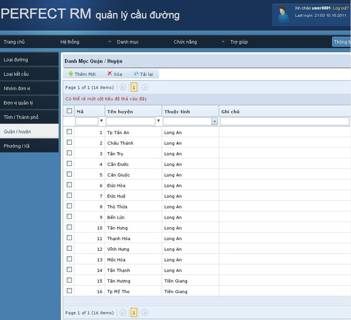351x320 pixels.
Task: Click the Thêm Mới button
Action: coord(82,74)
